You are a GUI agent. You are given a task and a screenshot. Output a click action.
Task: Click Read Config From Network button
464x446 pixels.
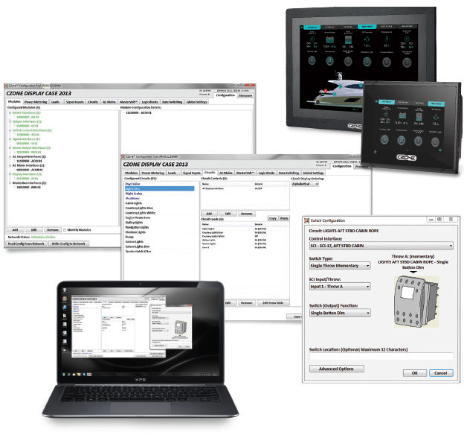(26, 244)
